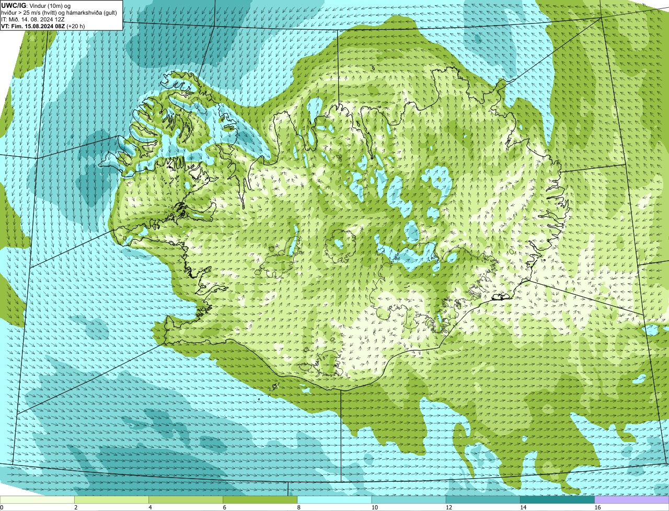The image size is (669, 511).
Task: Click the 10–12 m/s light teal legend swatch
Action: click(409, 500)
